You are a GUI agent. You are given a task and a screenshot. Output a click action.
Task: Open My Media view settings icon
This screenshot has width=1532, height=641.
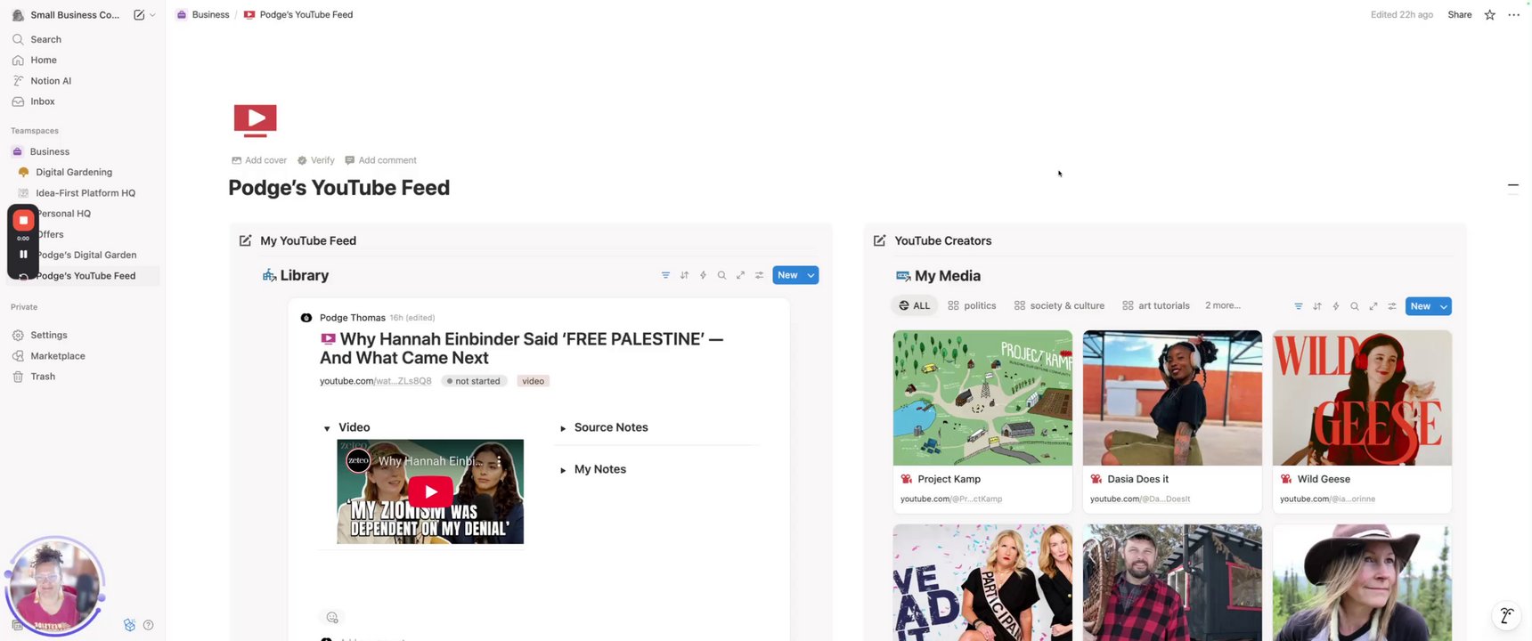point(1392,306)
